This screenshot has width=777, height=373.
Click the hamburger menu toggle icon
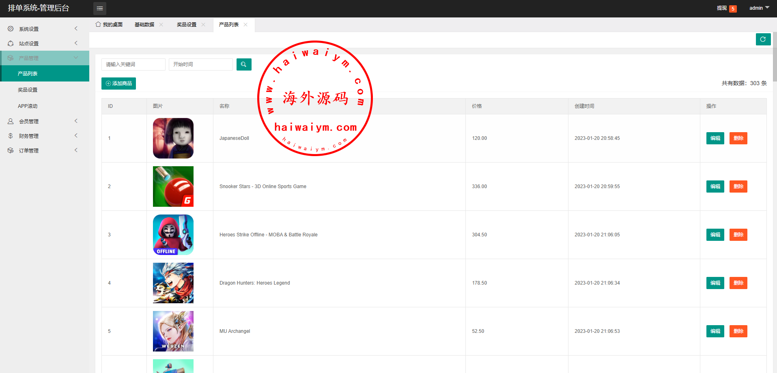click(100, 9)
